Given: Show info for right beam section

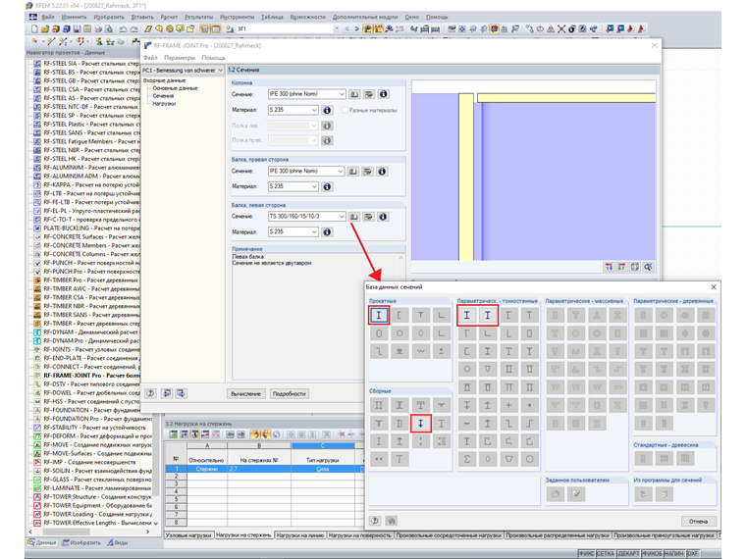Looking at the screenshot, I should [382, 171].
